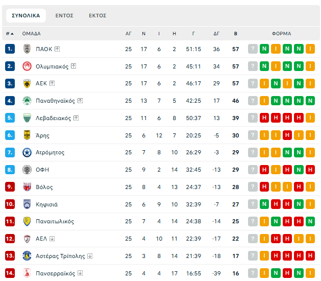Click the Άρης club crest
Screen dimensions: 321x281
[x=27, y=135]
